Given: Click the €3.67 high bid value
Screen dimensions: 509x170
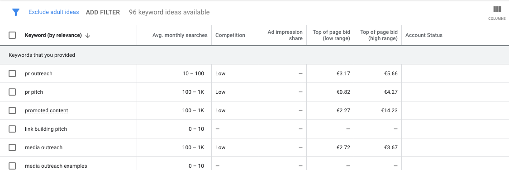Looking at the screenshot, I should click(391, 147).
